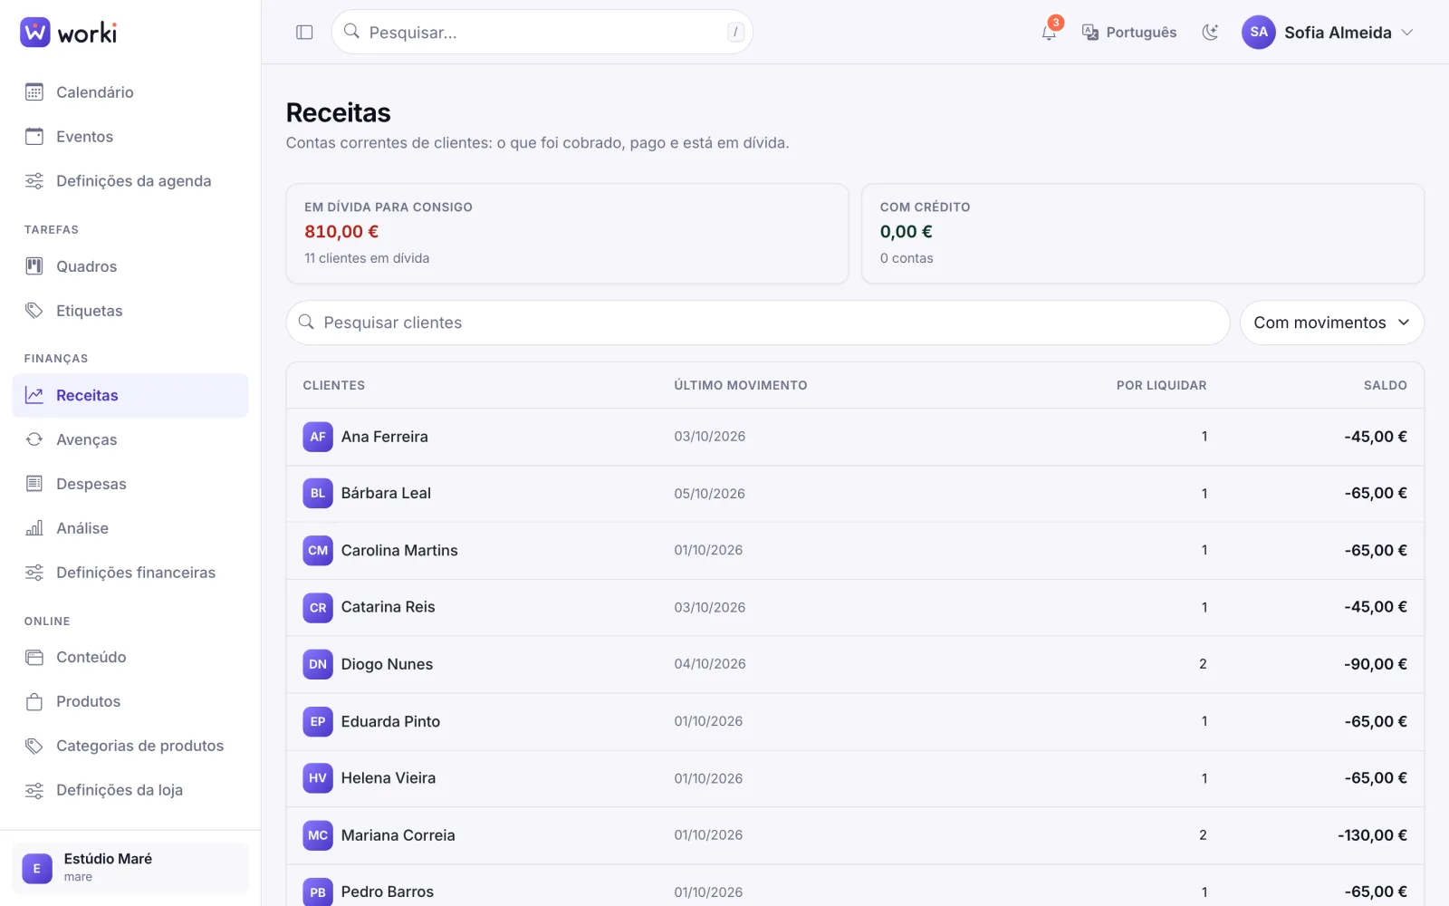
Task: Open Mariana Correia client row
Action: 855,835
